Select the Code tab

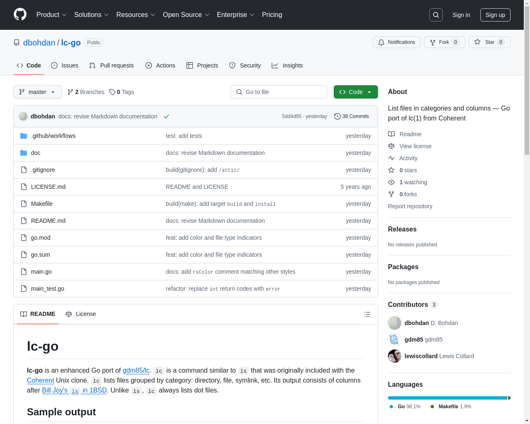coord(29,65)
